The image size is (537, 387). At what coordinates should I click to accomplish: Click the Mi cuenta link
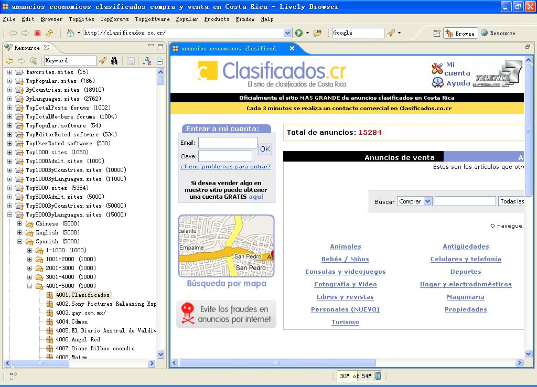click(457, 69)
